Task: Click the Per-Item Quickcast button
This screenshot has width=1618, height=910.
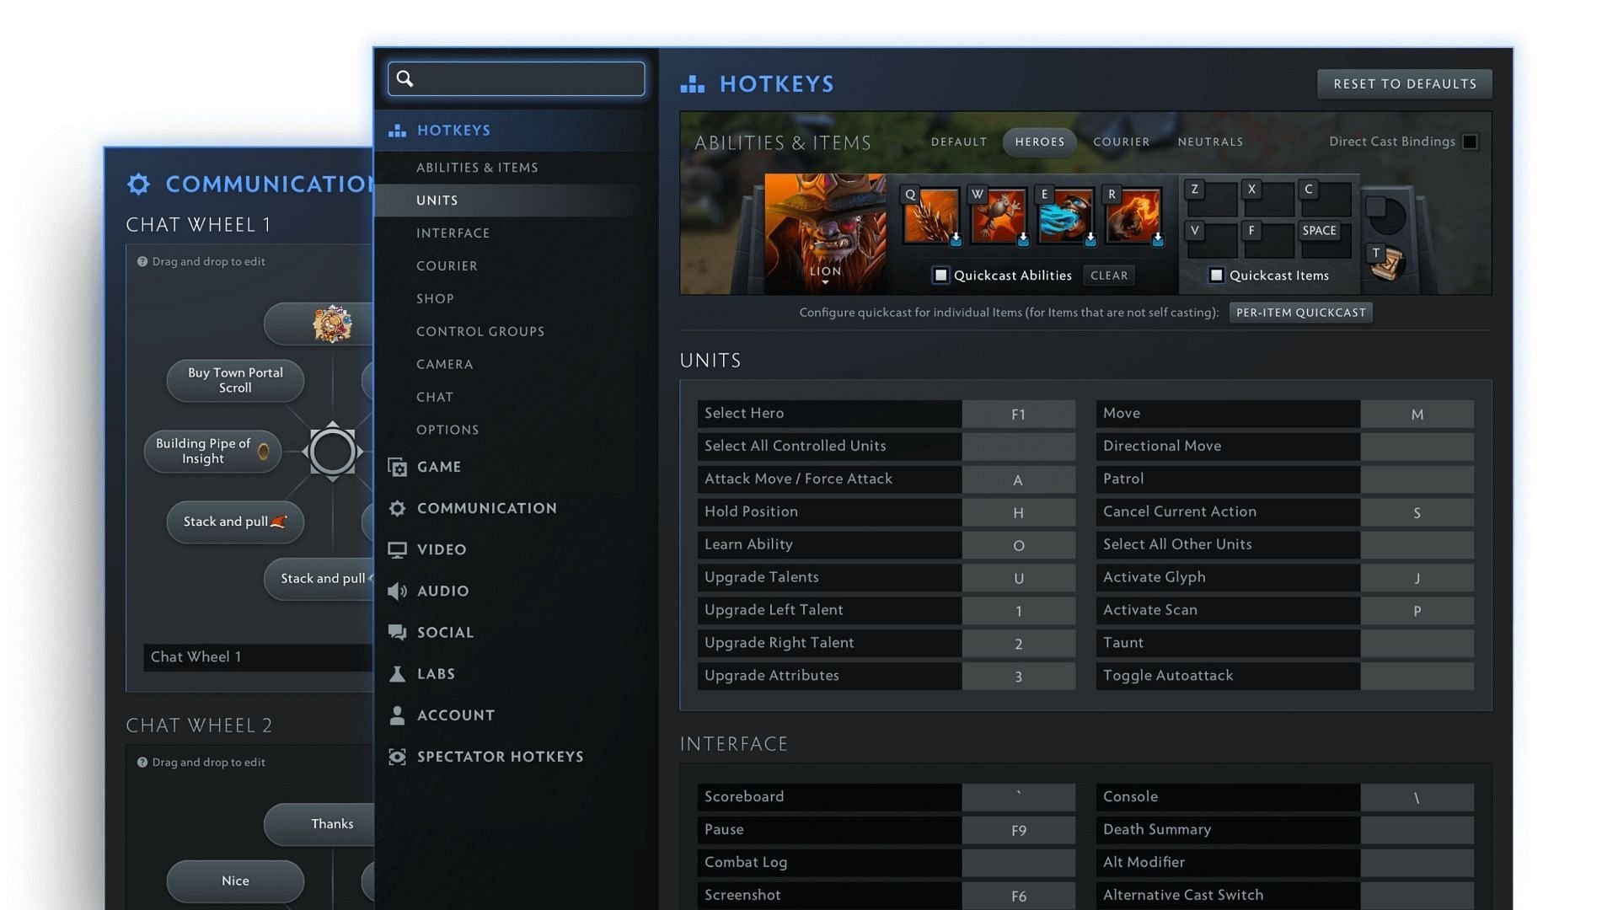Action: (x=1300, y=313)
